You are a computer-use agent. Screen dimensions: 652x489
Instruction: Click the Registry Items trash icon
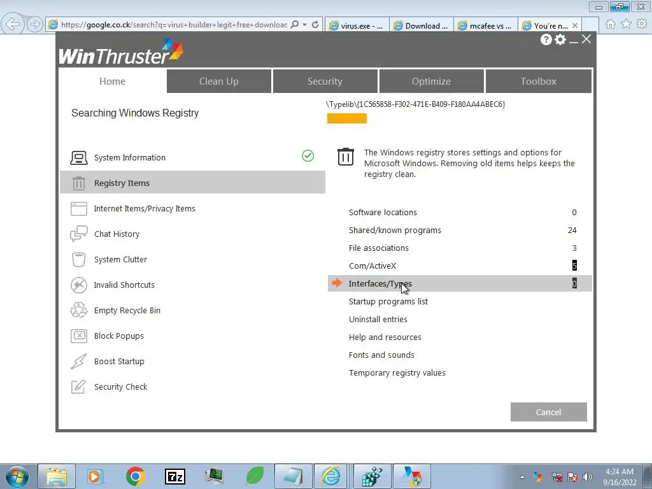tap(78, 183)
